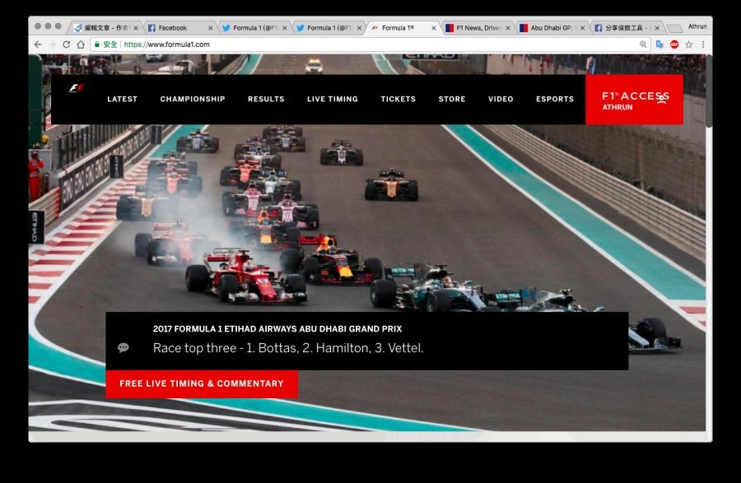This screenshot has height=483, width=741.
Task: Open the CHAMPIONSHIP menu item
Action: [x=193, y=99]
